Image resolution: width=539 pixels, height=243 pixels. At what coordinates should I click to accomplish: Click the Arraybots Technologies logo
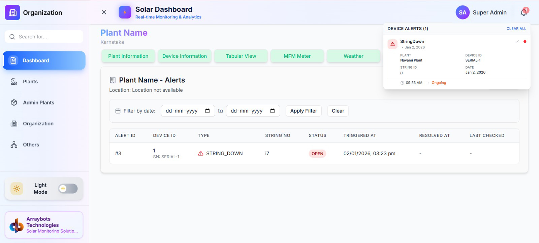click(x=16, y=225)
